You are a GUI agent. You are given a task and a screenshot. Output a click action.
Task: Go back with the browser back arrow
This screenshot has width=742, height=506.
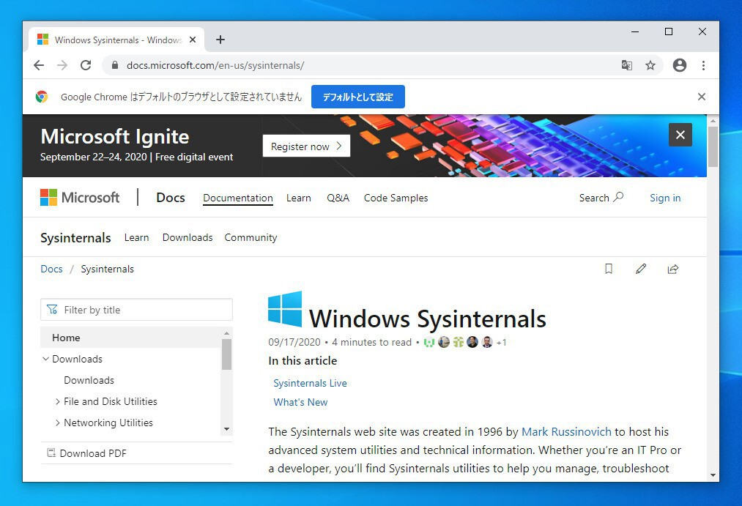pos(39,65)
